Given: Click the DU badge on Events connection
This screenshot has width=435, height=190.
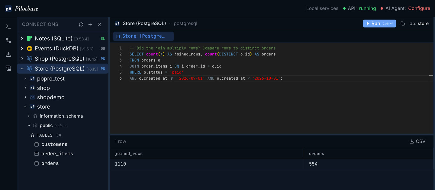Looking at the screenshot, I should (103, 49).
